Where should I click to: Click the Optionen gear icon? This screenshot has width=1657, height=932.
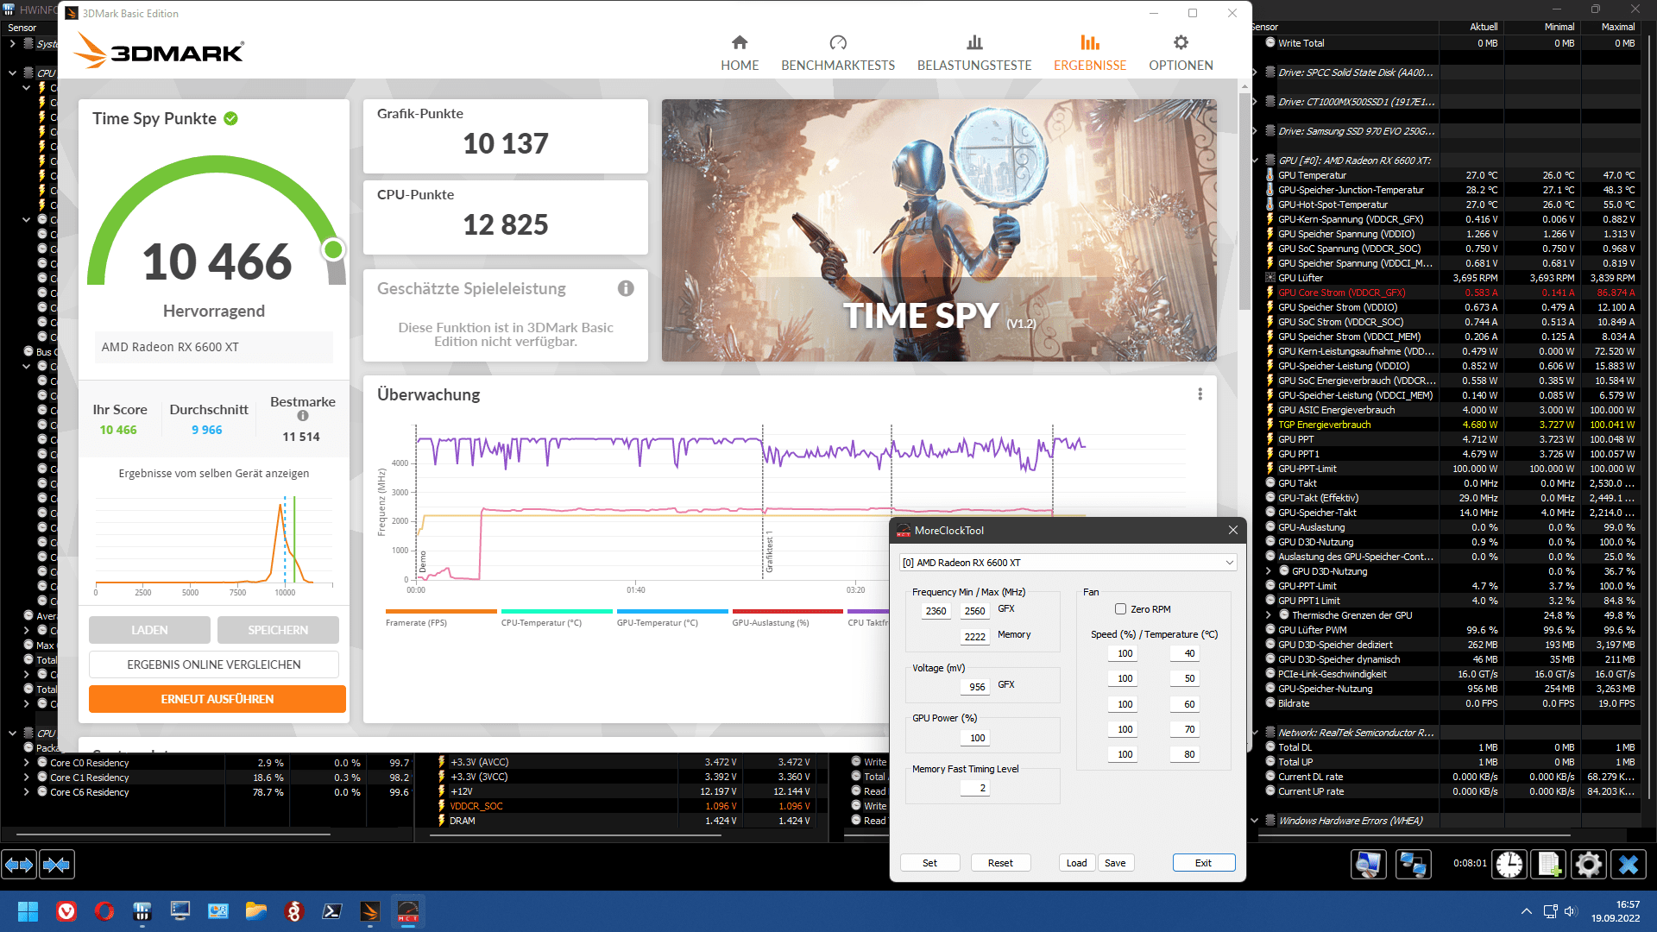[1181, 42]
